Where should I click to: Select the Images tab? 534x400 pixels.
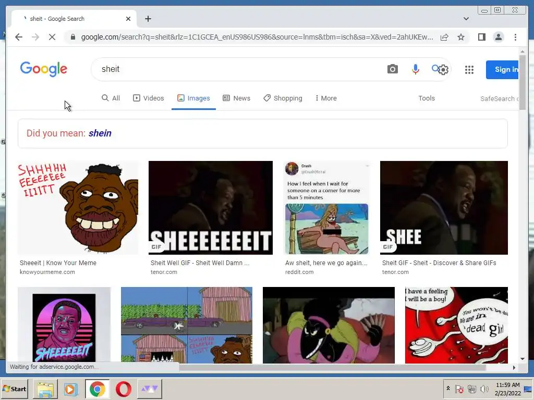click(x=193, y=98)
